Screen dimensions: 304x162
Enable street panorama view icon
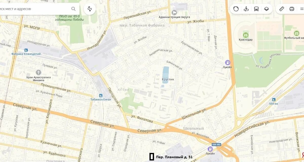(x=246, y=9)
